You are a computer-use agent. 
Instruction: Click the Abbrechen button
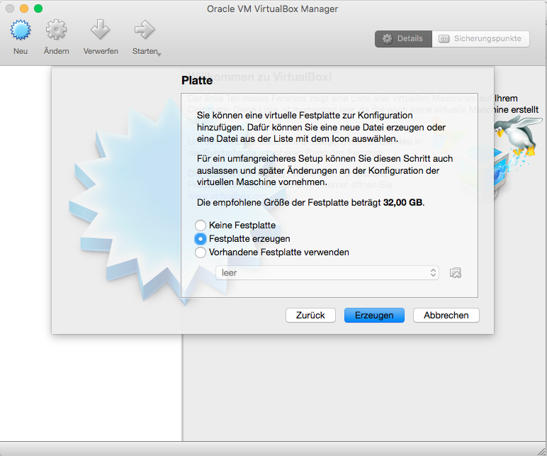[446, 315]
